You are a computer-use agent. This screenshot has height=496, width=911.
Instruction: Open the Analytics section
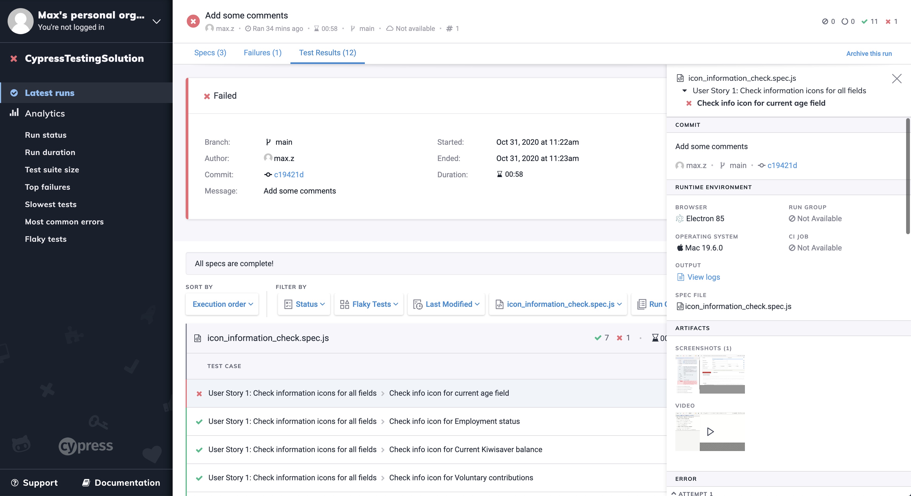45,113
